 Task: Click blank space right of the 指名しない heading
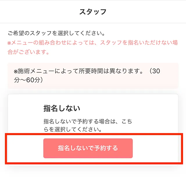tap(131, 108)
